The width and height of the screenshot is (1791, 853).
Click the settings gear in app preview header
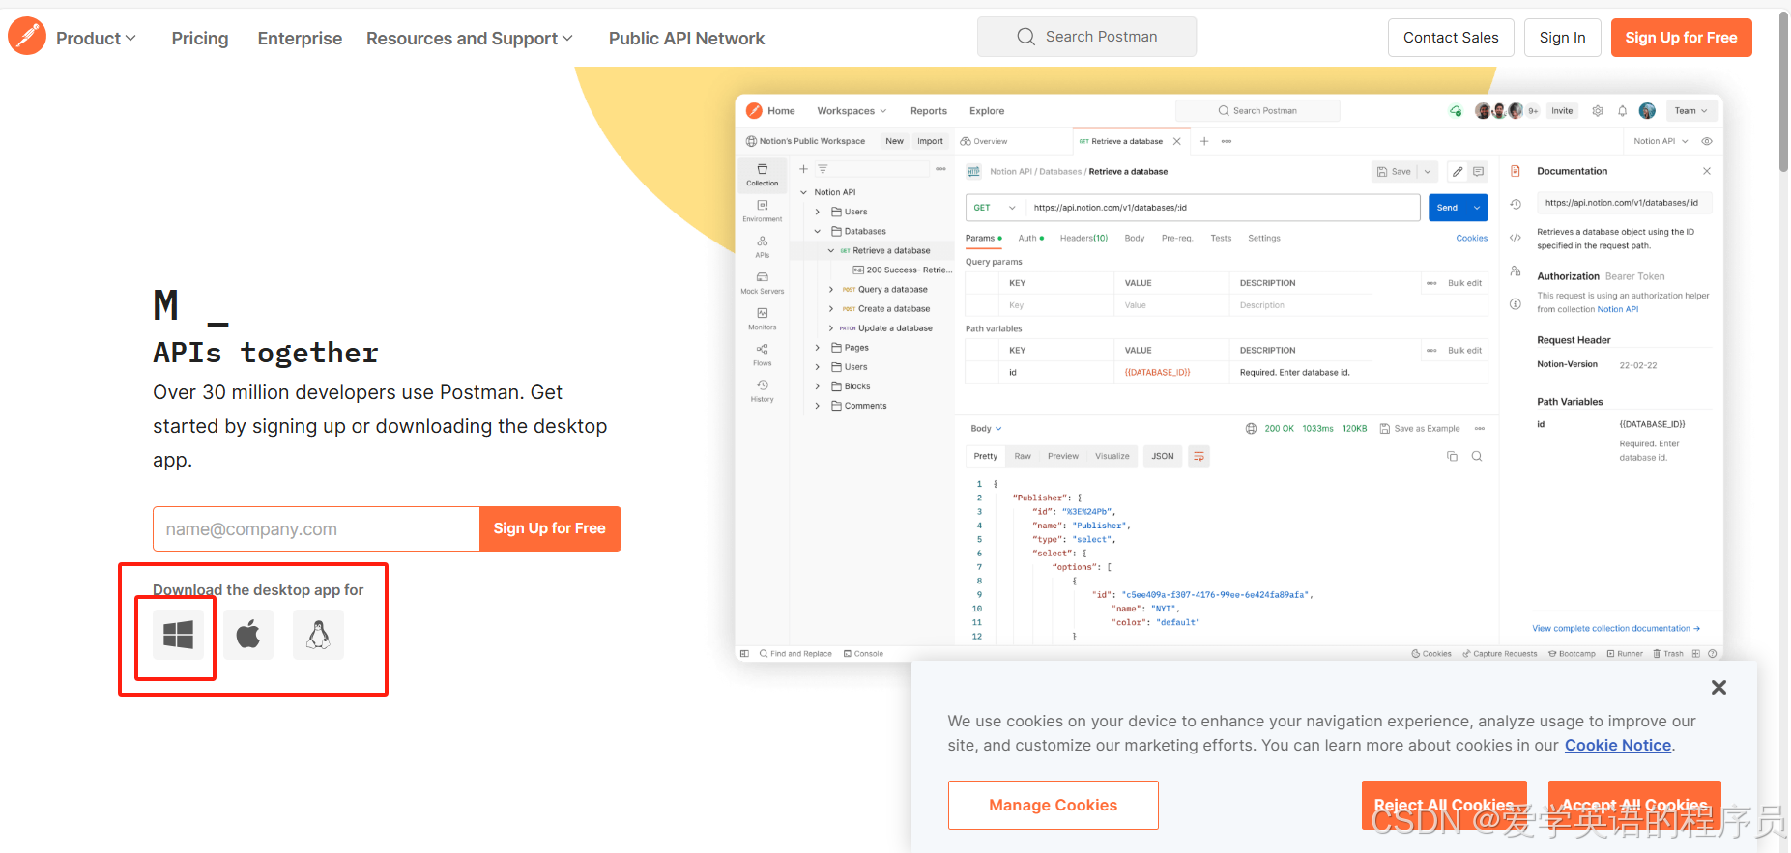coord(1598,111)
